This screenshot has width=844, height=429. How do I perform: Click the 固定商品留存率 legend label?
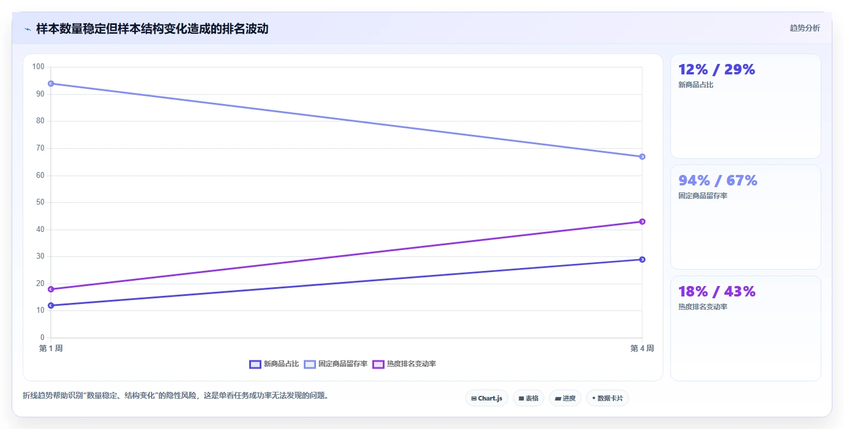click(x=343, y=364)
